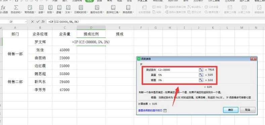Click the video tutorial icon beside the help link
265x125 pixels.
pyautogui.click(x=165, y=111)
